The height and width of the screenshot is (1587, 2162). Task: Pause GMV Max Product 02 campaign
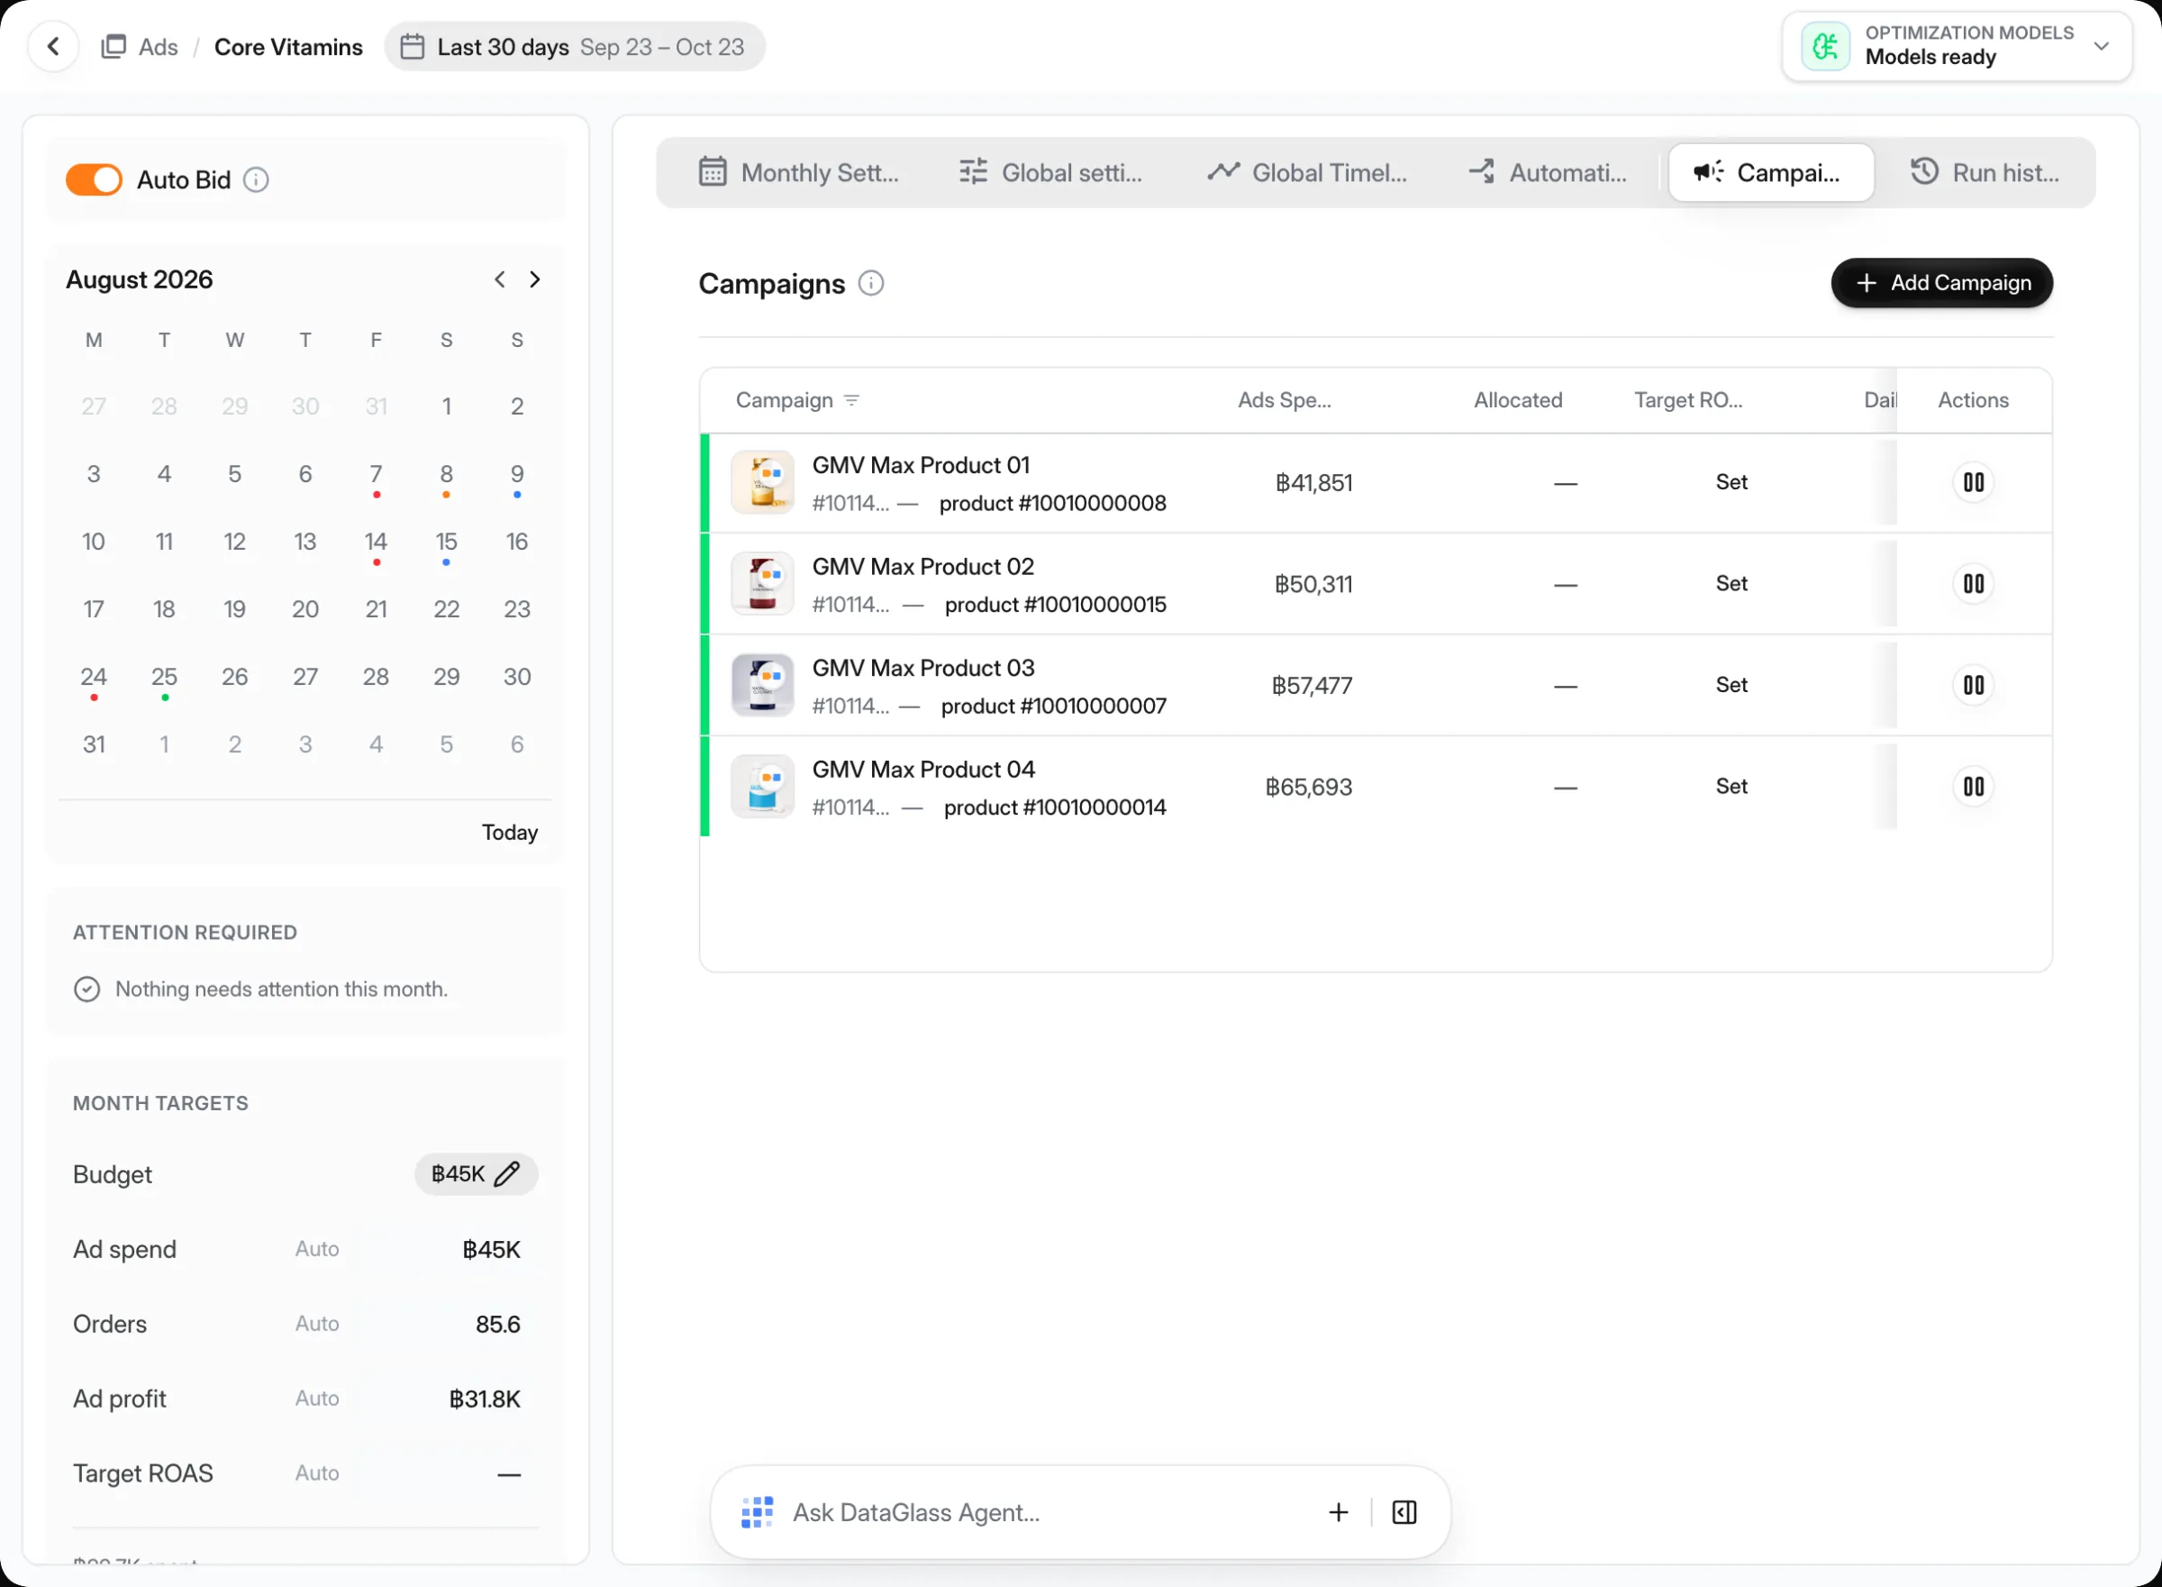tap(1973, 584)
